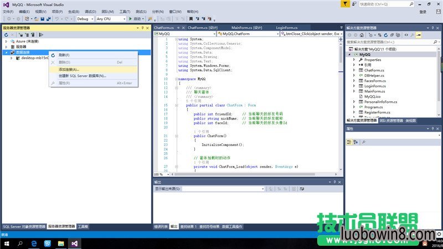Screen dimensions: 443x249
Task: Click the Solution Explorer vertical scrollbar
Action: 439,76
